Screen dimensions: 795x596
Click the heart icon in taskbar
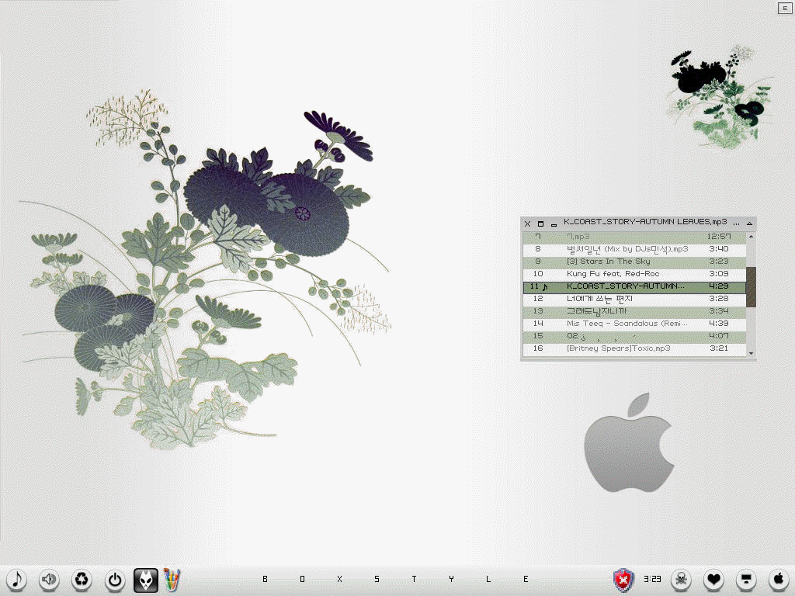point(713,579)
